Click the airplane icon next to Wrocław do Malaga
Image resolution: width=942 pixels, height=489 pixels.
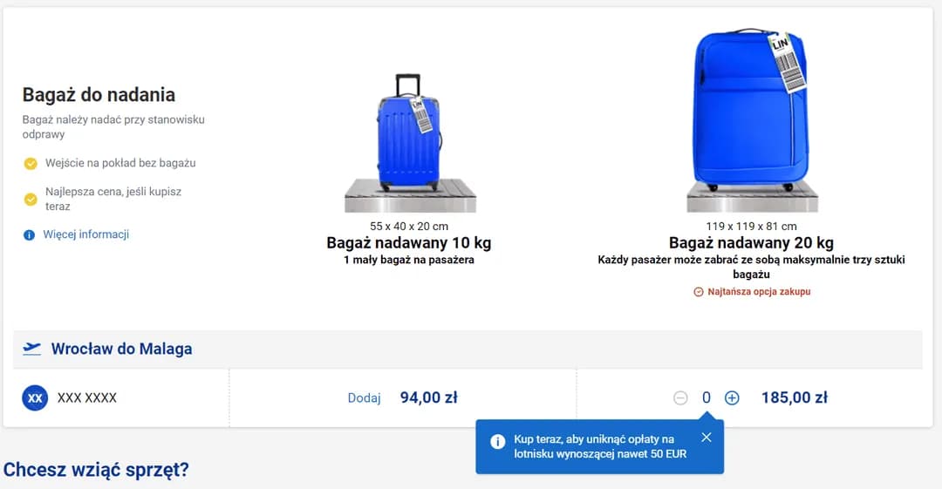[x=32, y=349]
